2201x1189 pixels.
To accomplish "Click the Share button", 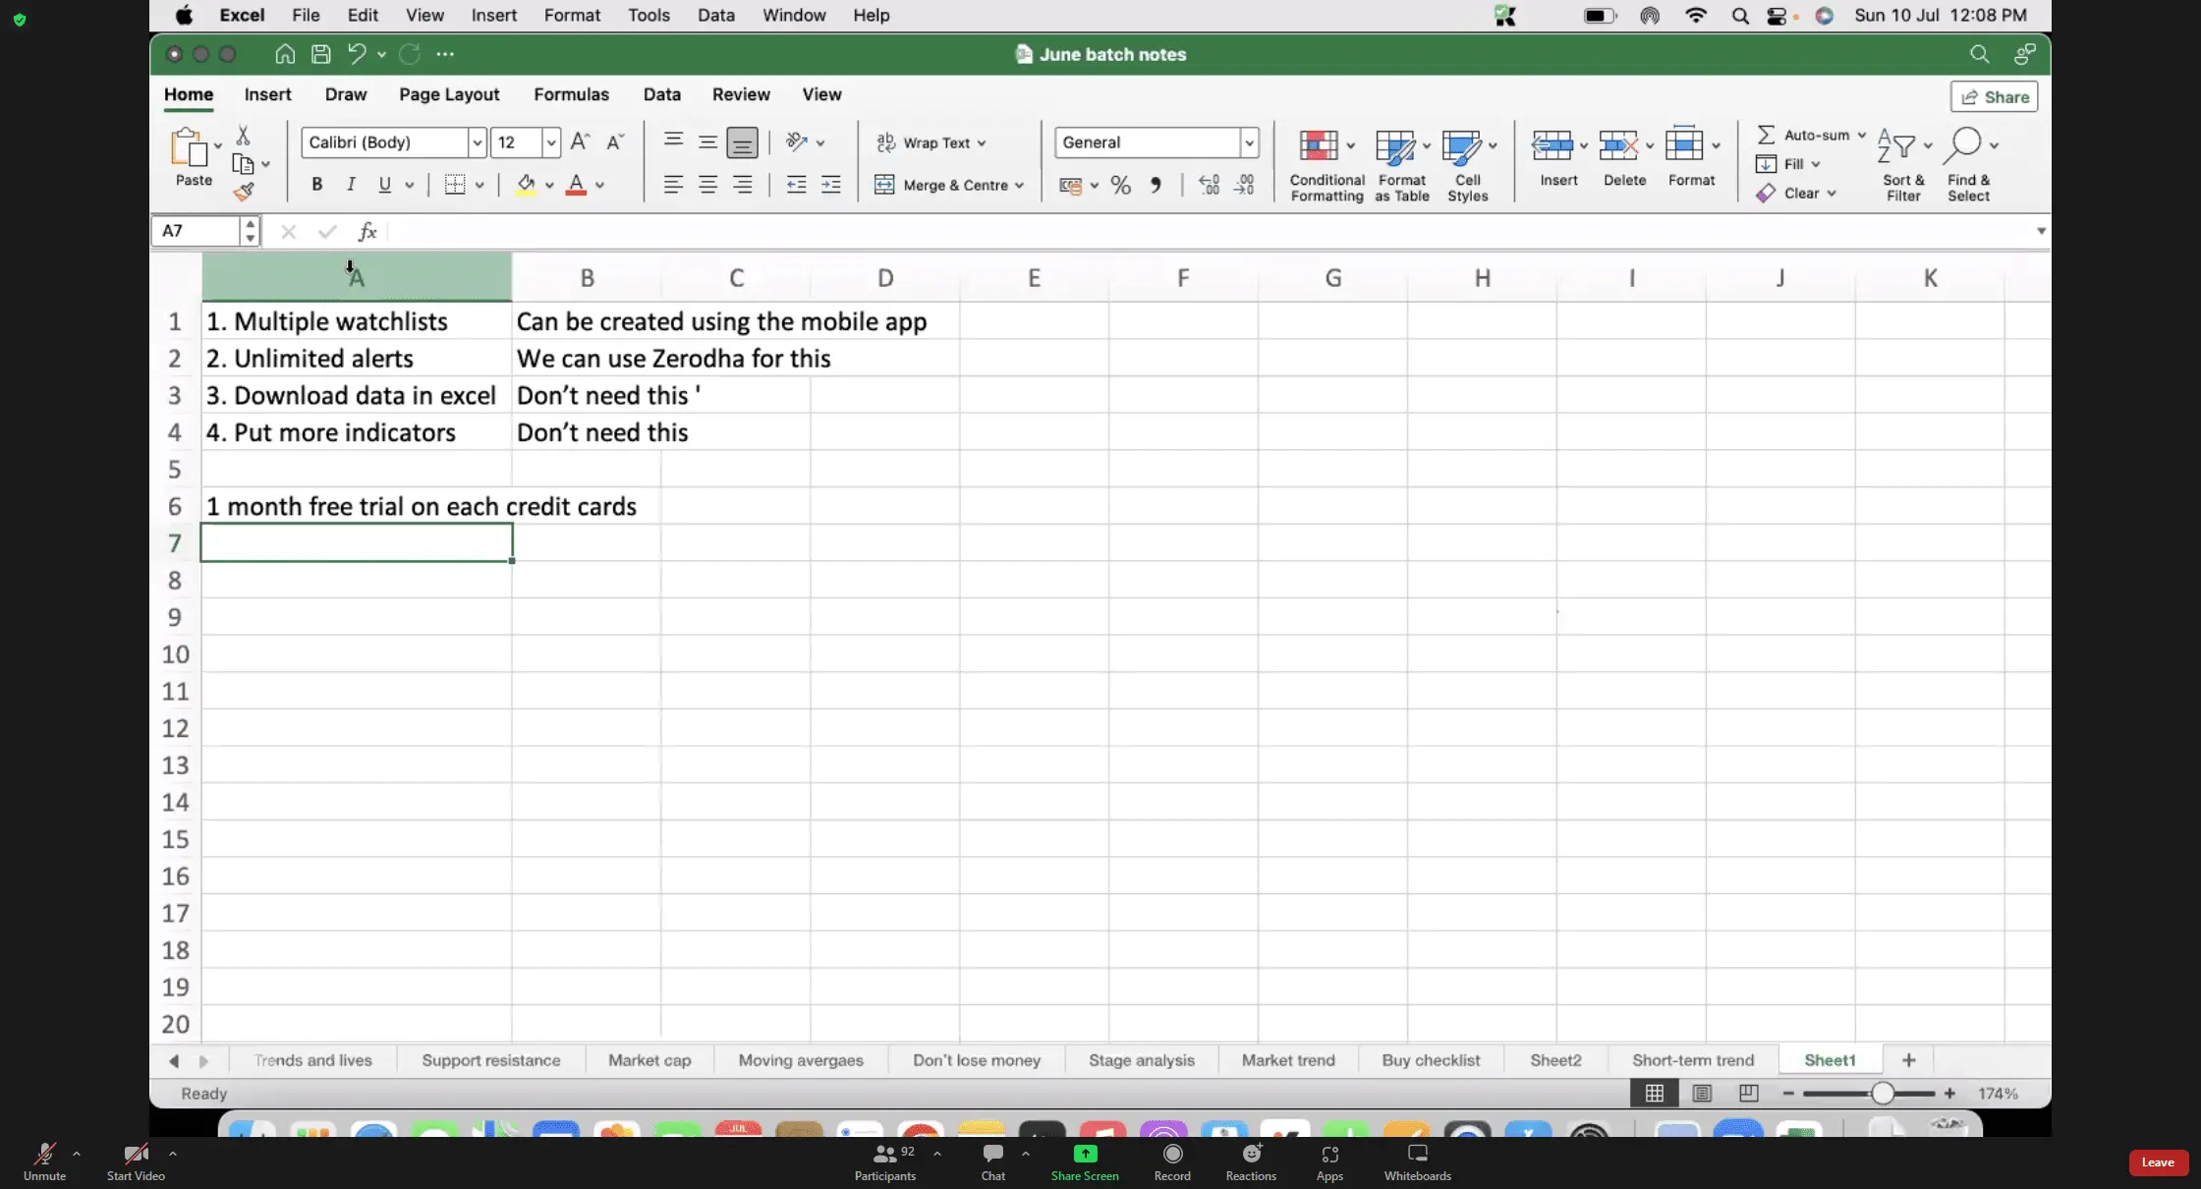I will click(x=1994, y=96).
